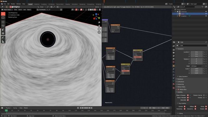The height and width of the screenshot is (117, 208).
Task: Toggle rendered viewport shading mode
Action: (95, 10)
